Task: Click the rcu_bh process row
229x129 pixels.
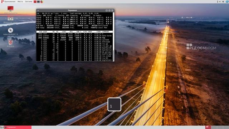Action: (74, 58)
